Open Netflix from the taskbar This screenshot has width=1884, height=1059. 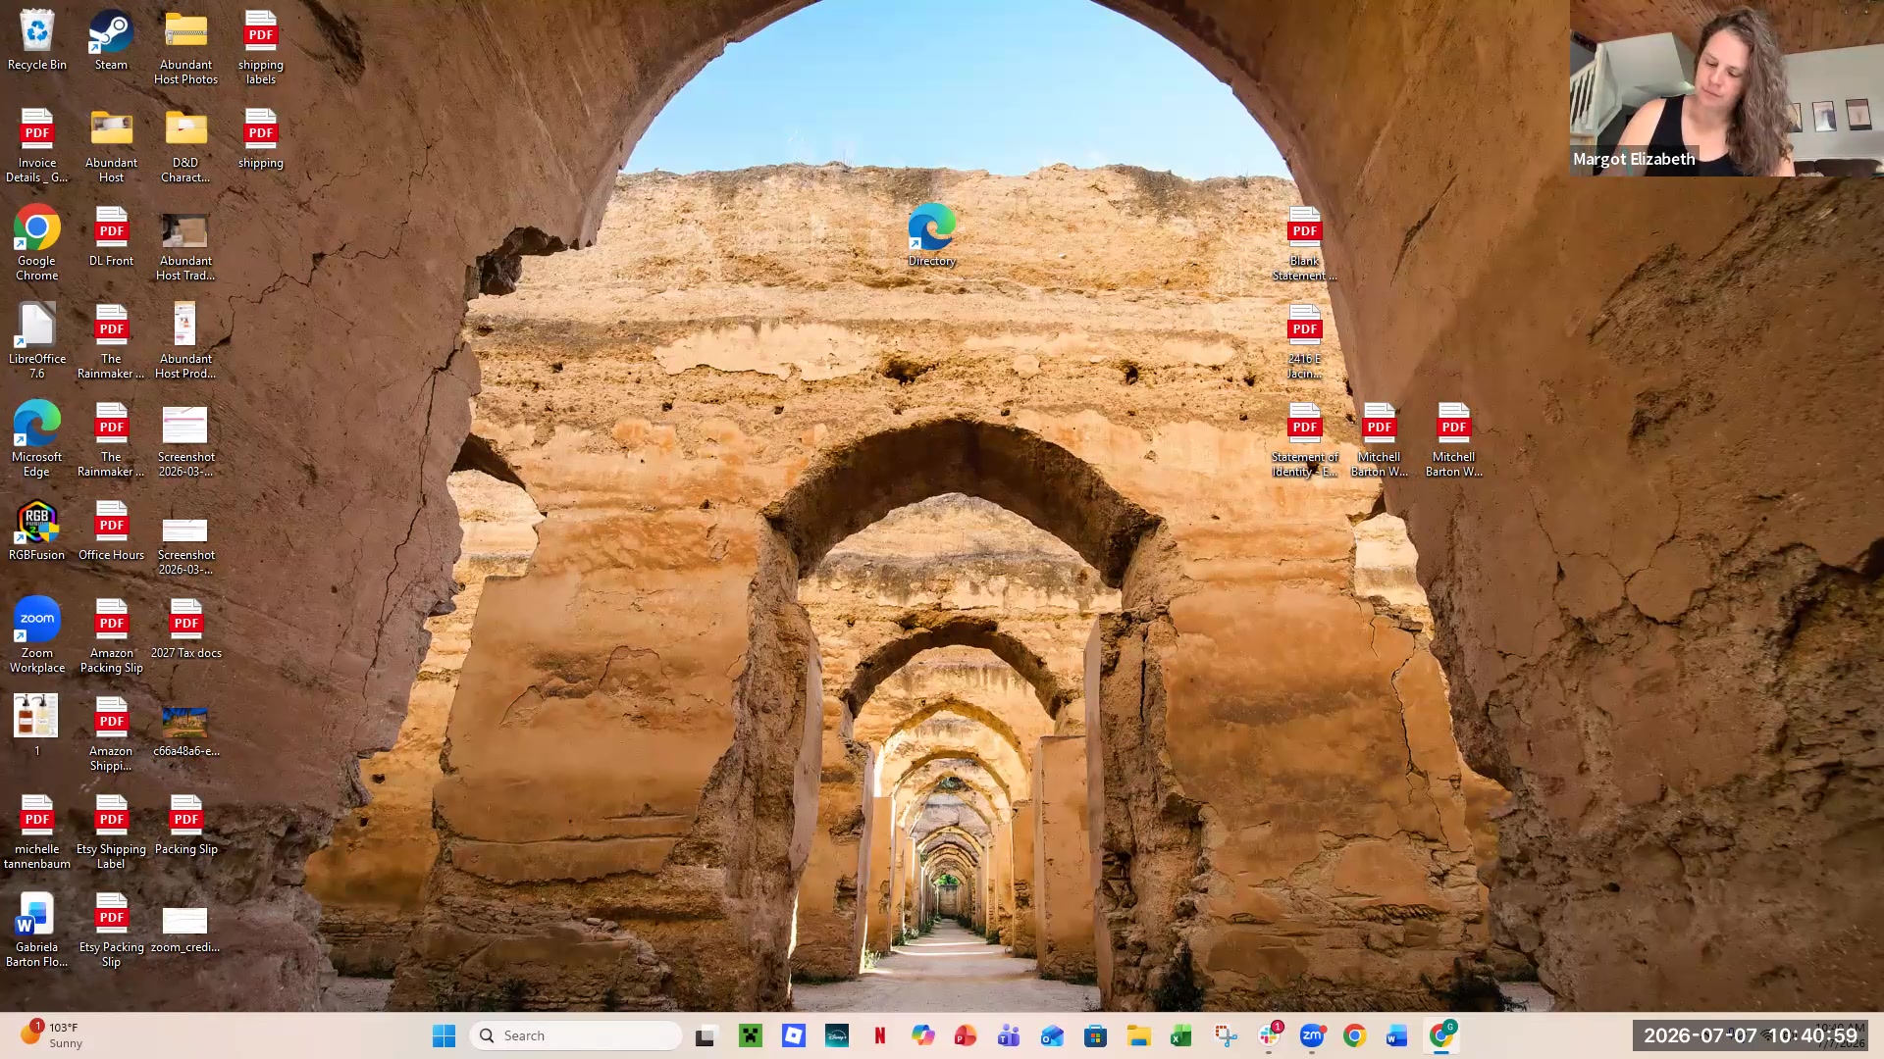[x=880, y=1035]
